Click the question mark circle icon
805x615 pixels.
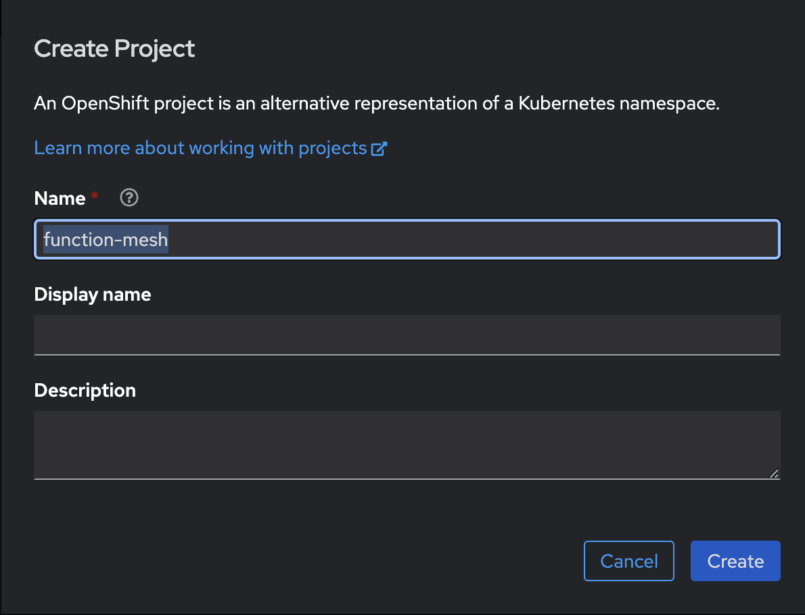129,197
